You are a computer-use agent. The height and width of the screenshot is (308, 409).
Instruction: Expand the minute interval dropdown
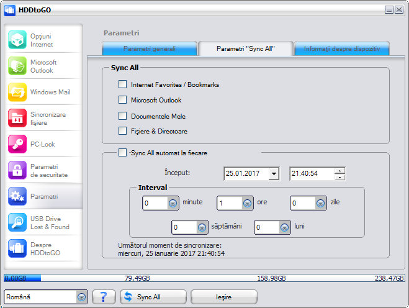(x=173, y=203)
